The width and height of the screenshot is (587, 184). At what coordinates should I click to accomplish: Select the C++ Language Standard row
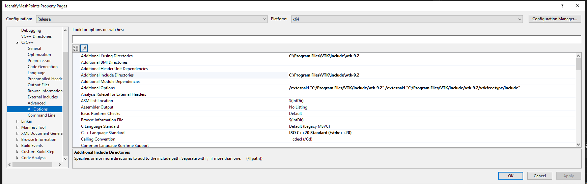pyautogui.click(x=324, y=133)
